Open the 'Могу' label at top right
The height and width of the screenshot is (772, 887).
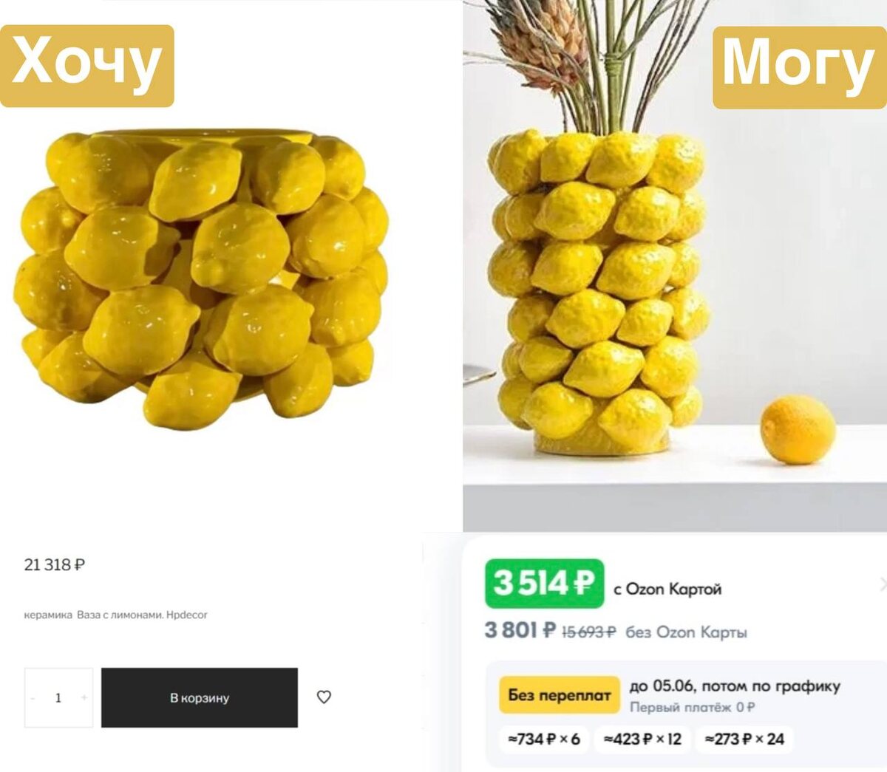(798, 66)
